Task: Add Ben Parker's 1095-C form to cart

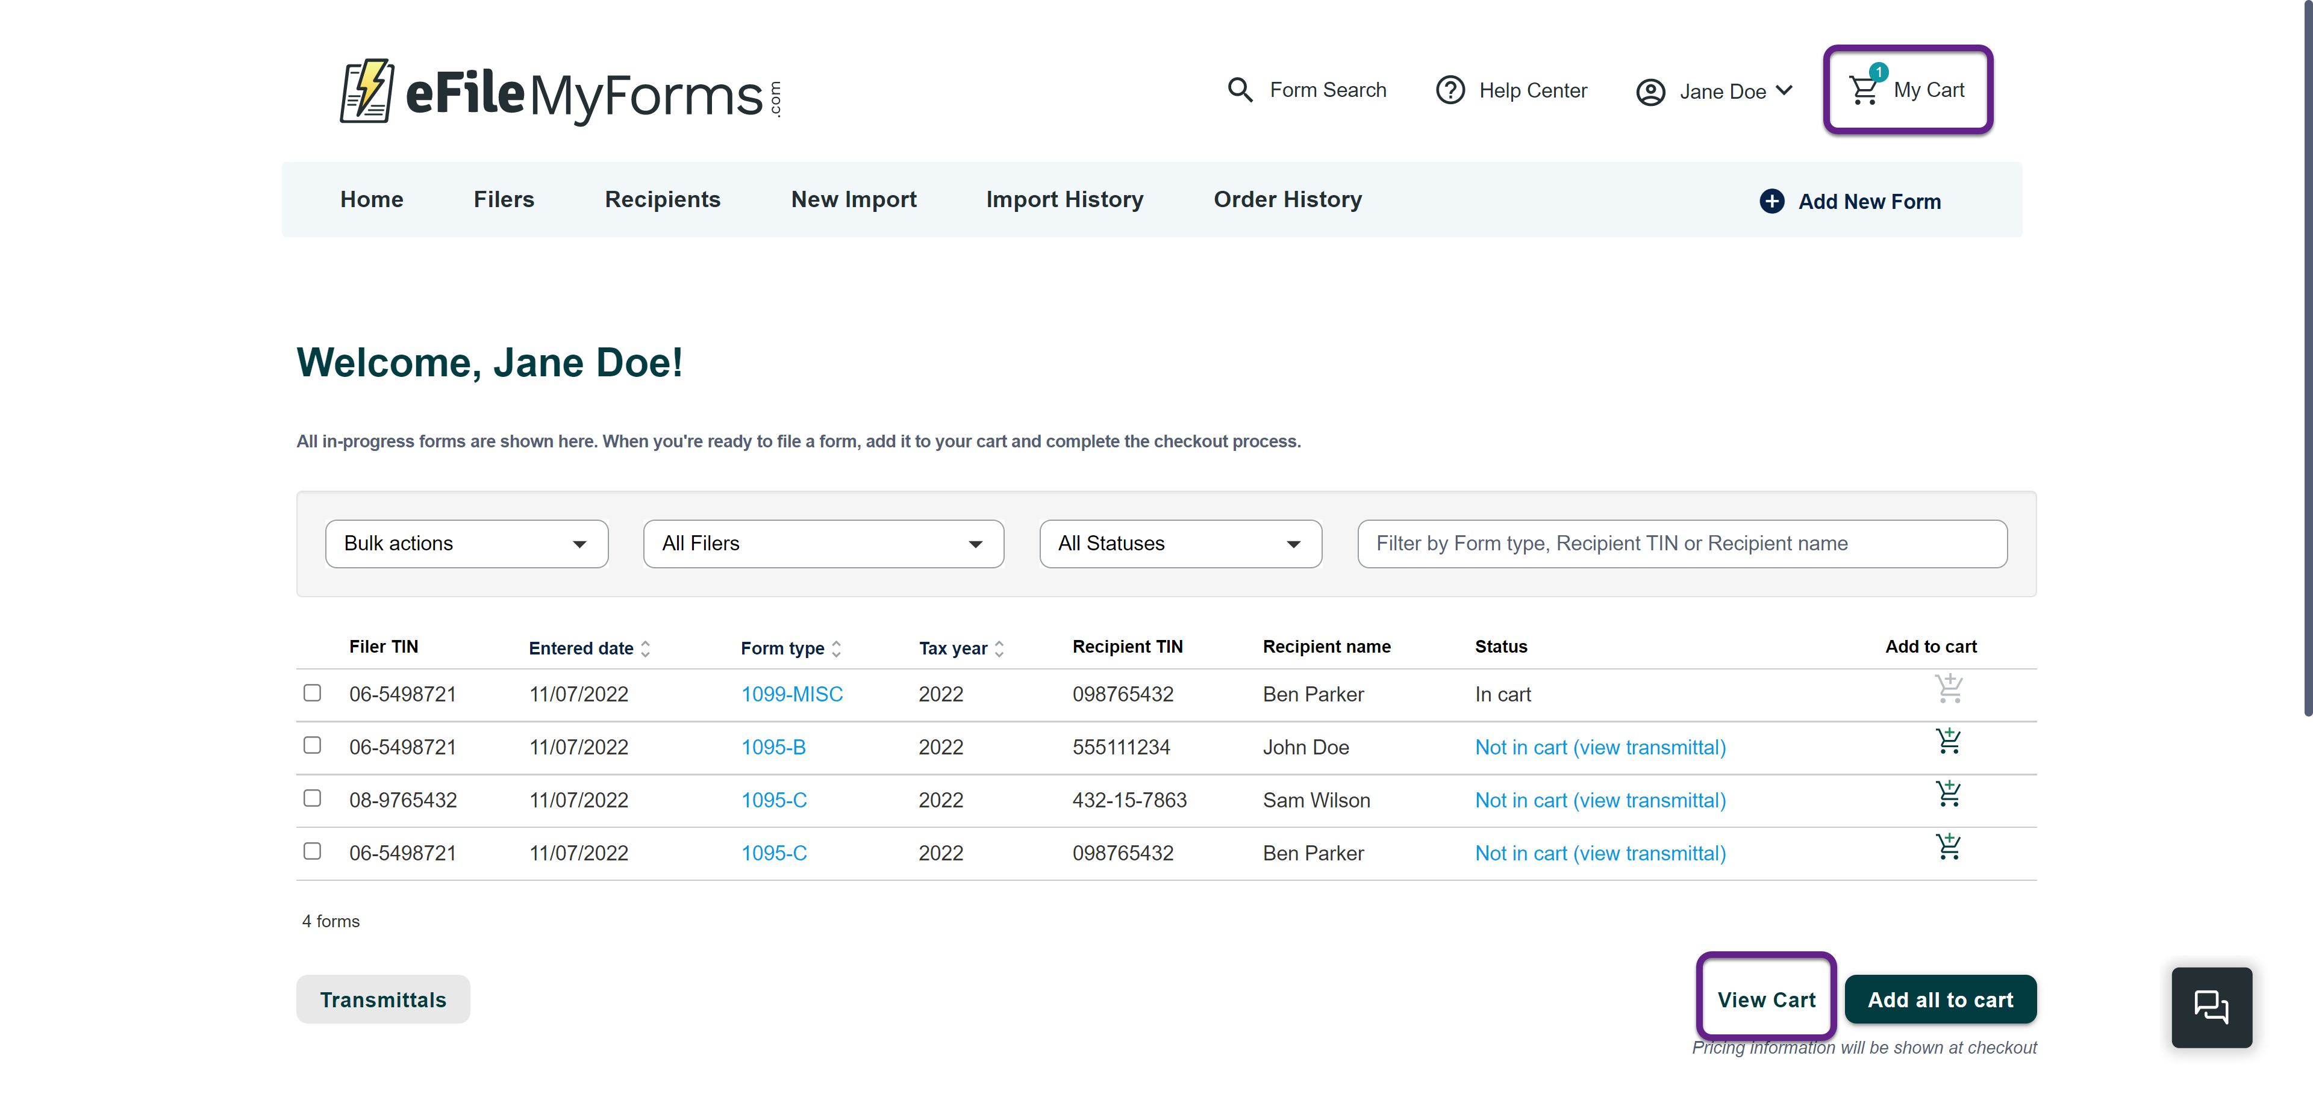Action: pyautogui.click(x=1947, y=847)
